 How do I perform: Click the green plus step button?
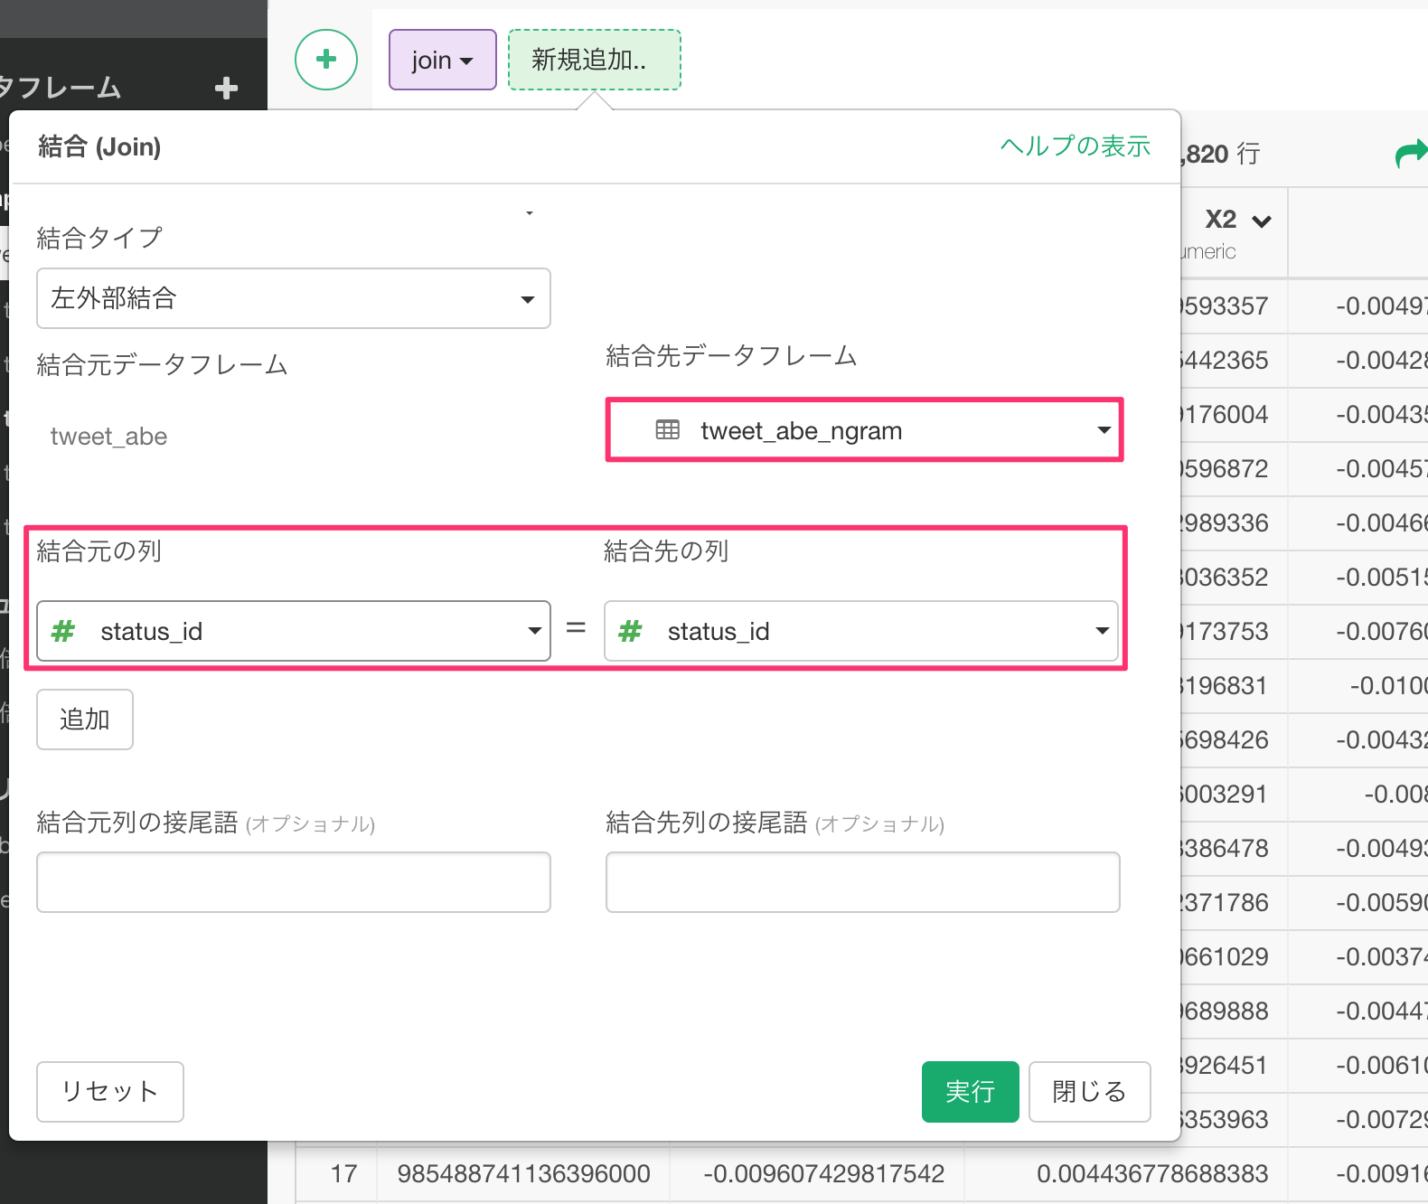click(x=326, y=60)
